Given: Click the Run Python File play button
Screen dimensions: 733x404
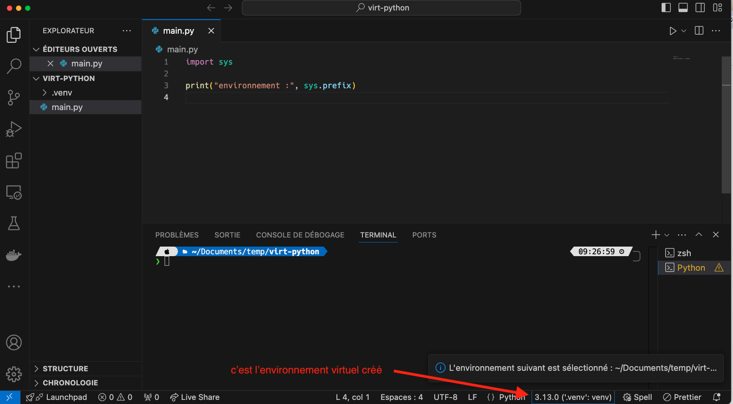Looking at the screenshot, I should pyautogui.click(x=673, y=31).
